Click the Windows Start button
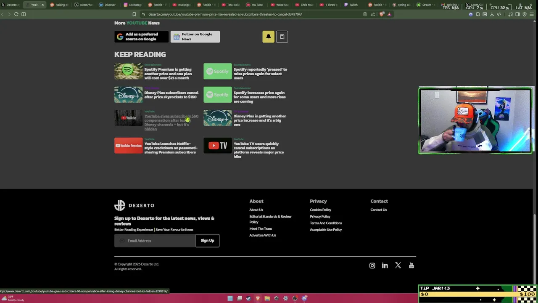The height and width of the screenshot is (303, 538). 230,298
